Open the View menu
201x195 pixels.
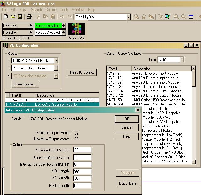[24, 10]
